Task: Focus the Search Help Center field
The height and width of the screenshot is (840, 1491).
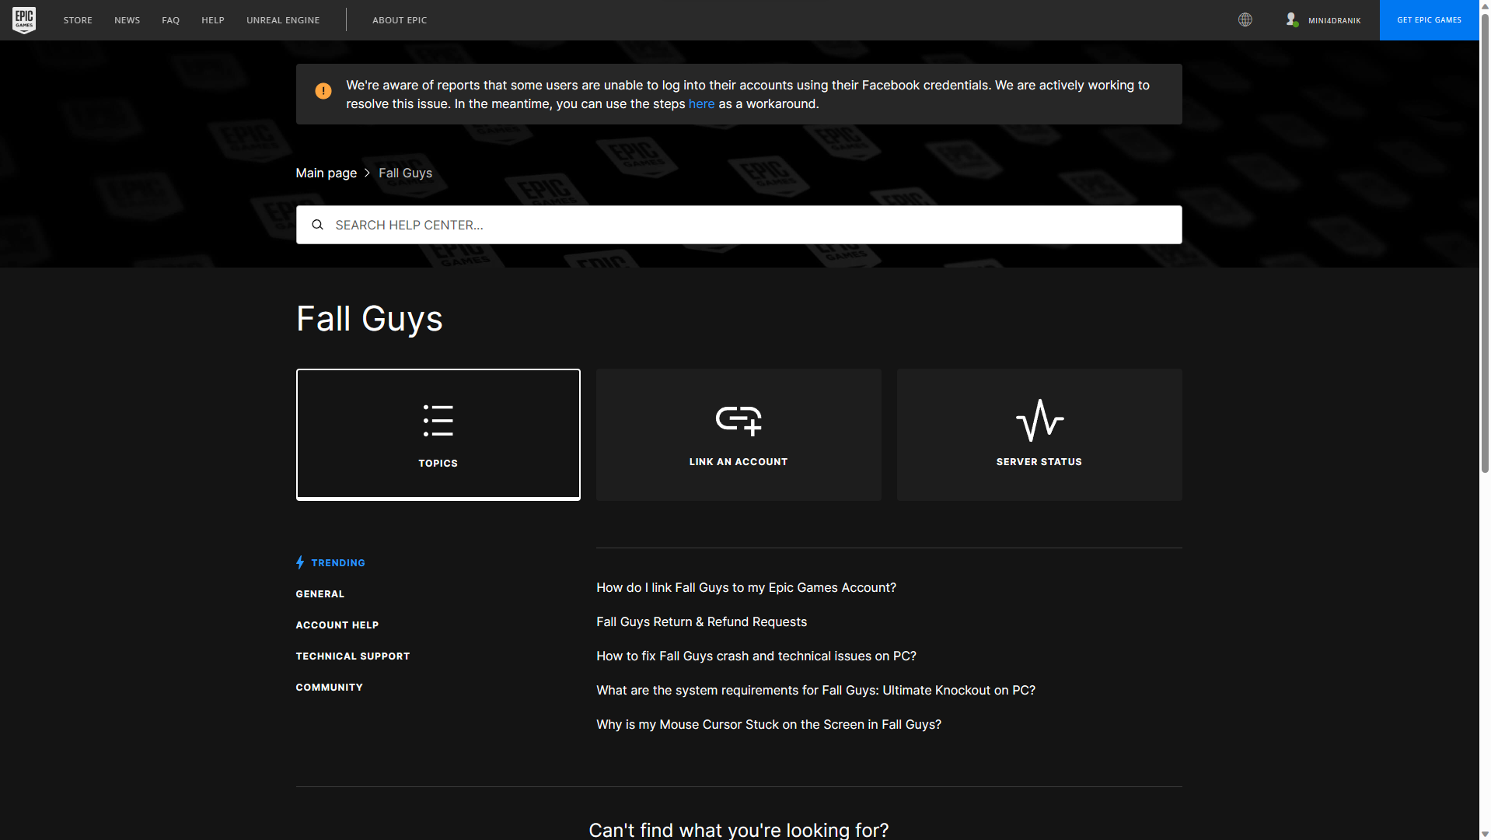Action: [x=739, y=225]
